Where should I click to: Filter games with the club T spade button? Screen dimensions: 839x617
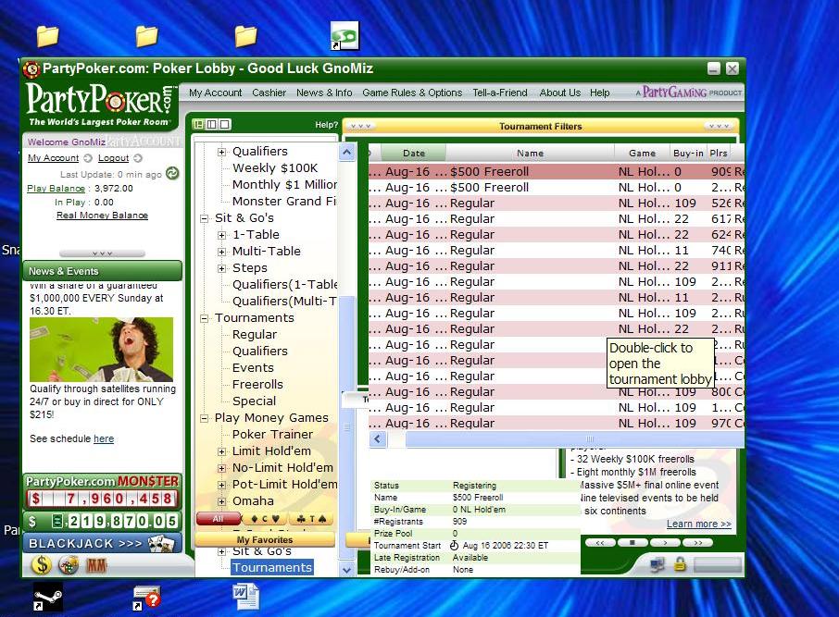(x=311, y=519)
